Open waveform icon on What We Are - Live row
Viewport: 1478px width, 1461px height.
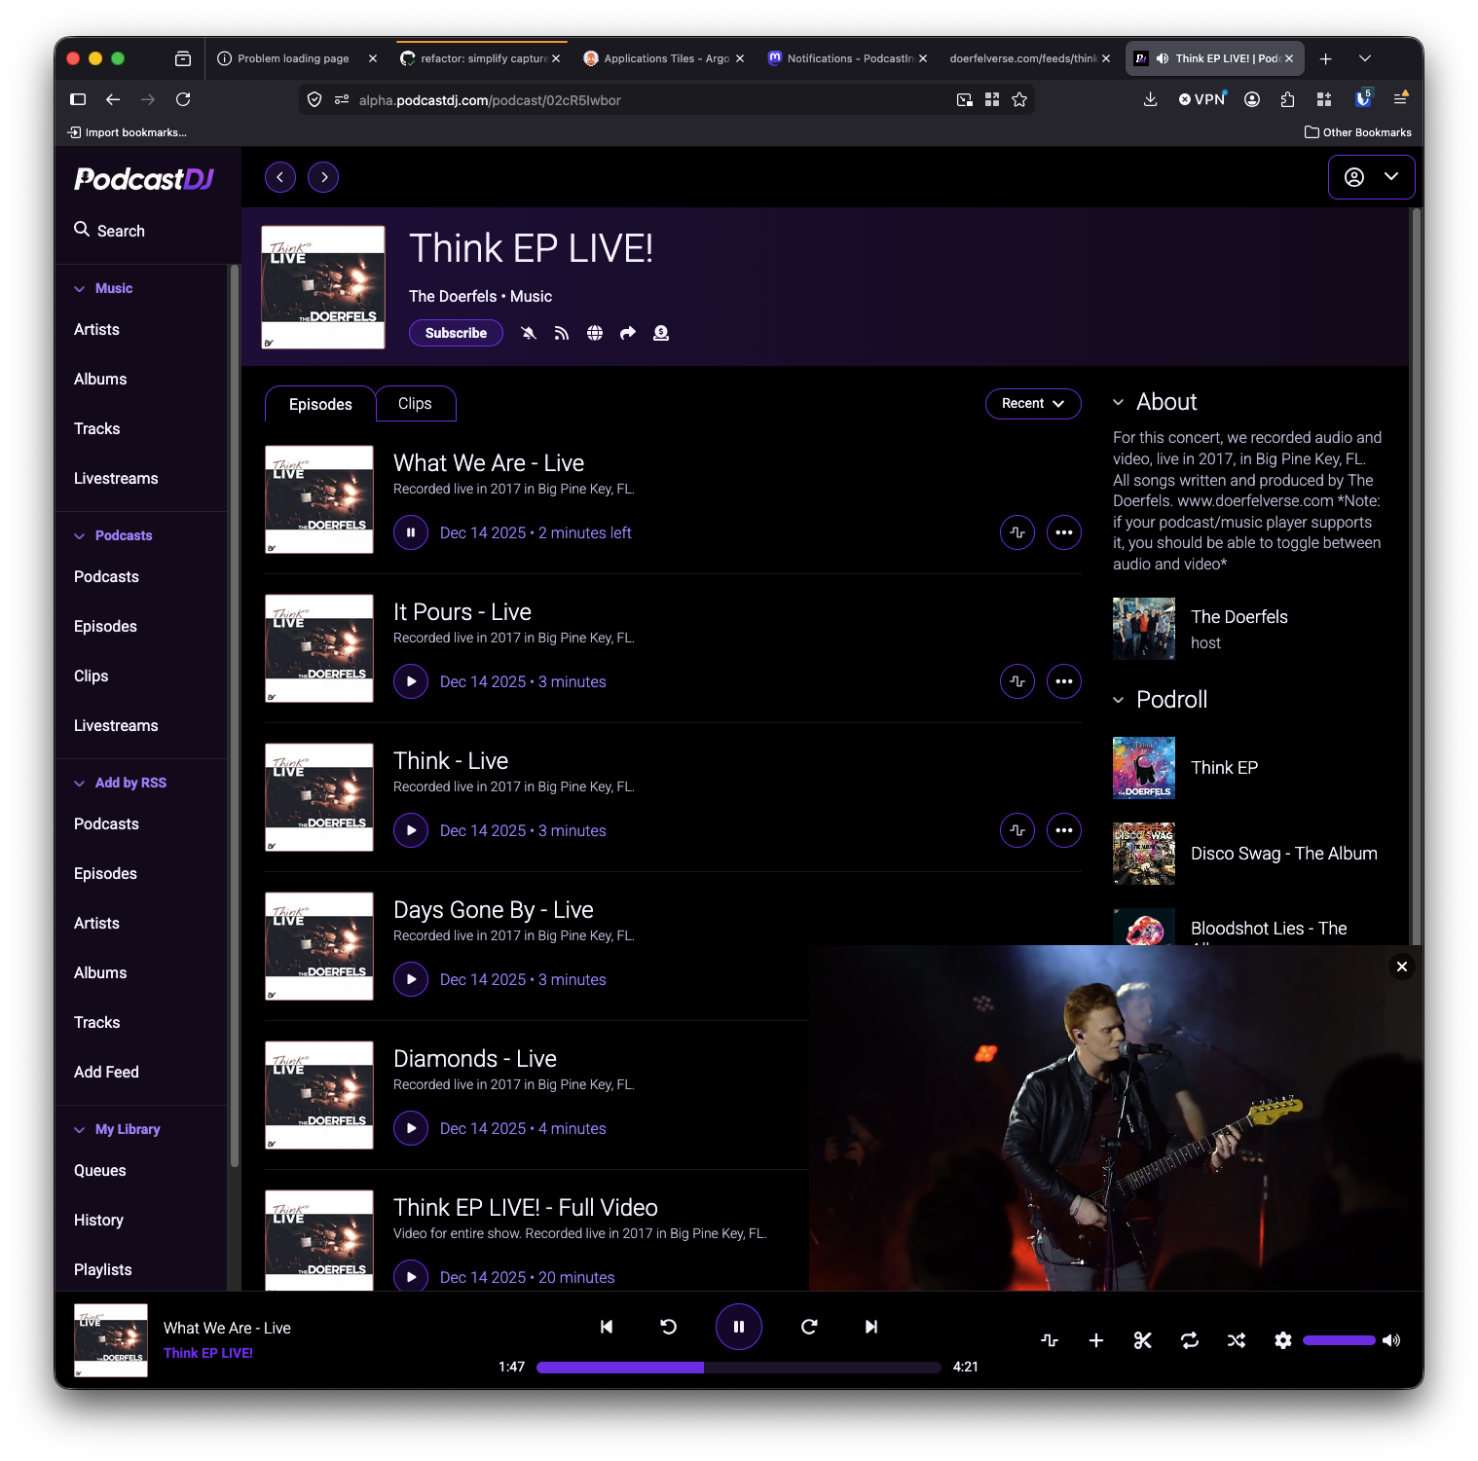pos(1017,532)
